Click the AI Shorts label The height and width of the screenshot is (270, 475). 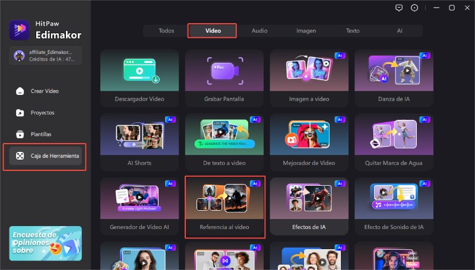pyautogui.click(x=140, y=163)
